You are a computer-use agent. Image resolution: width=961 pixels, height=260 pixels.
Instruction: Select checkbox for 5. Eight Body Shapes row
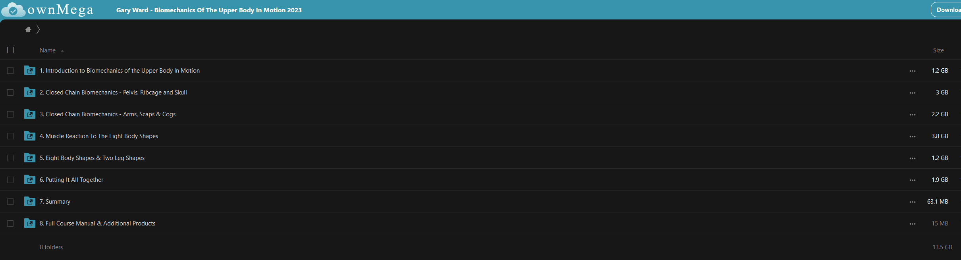click(x=10, y=158)
